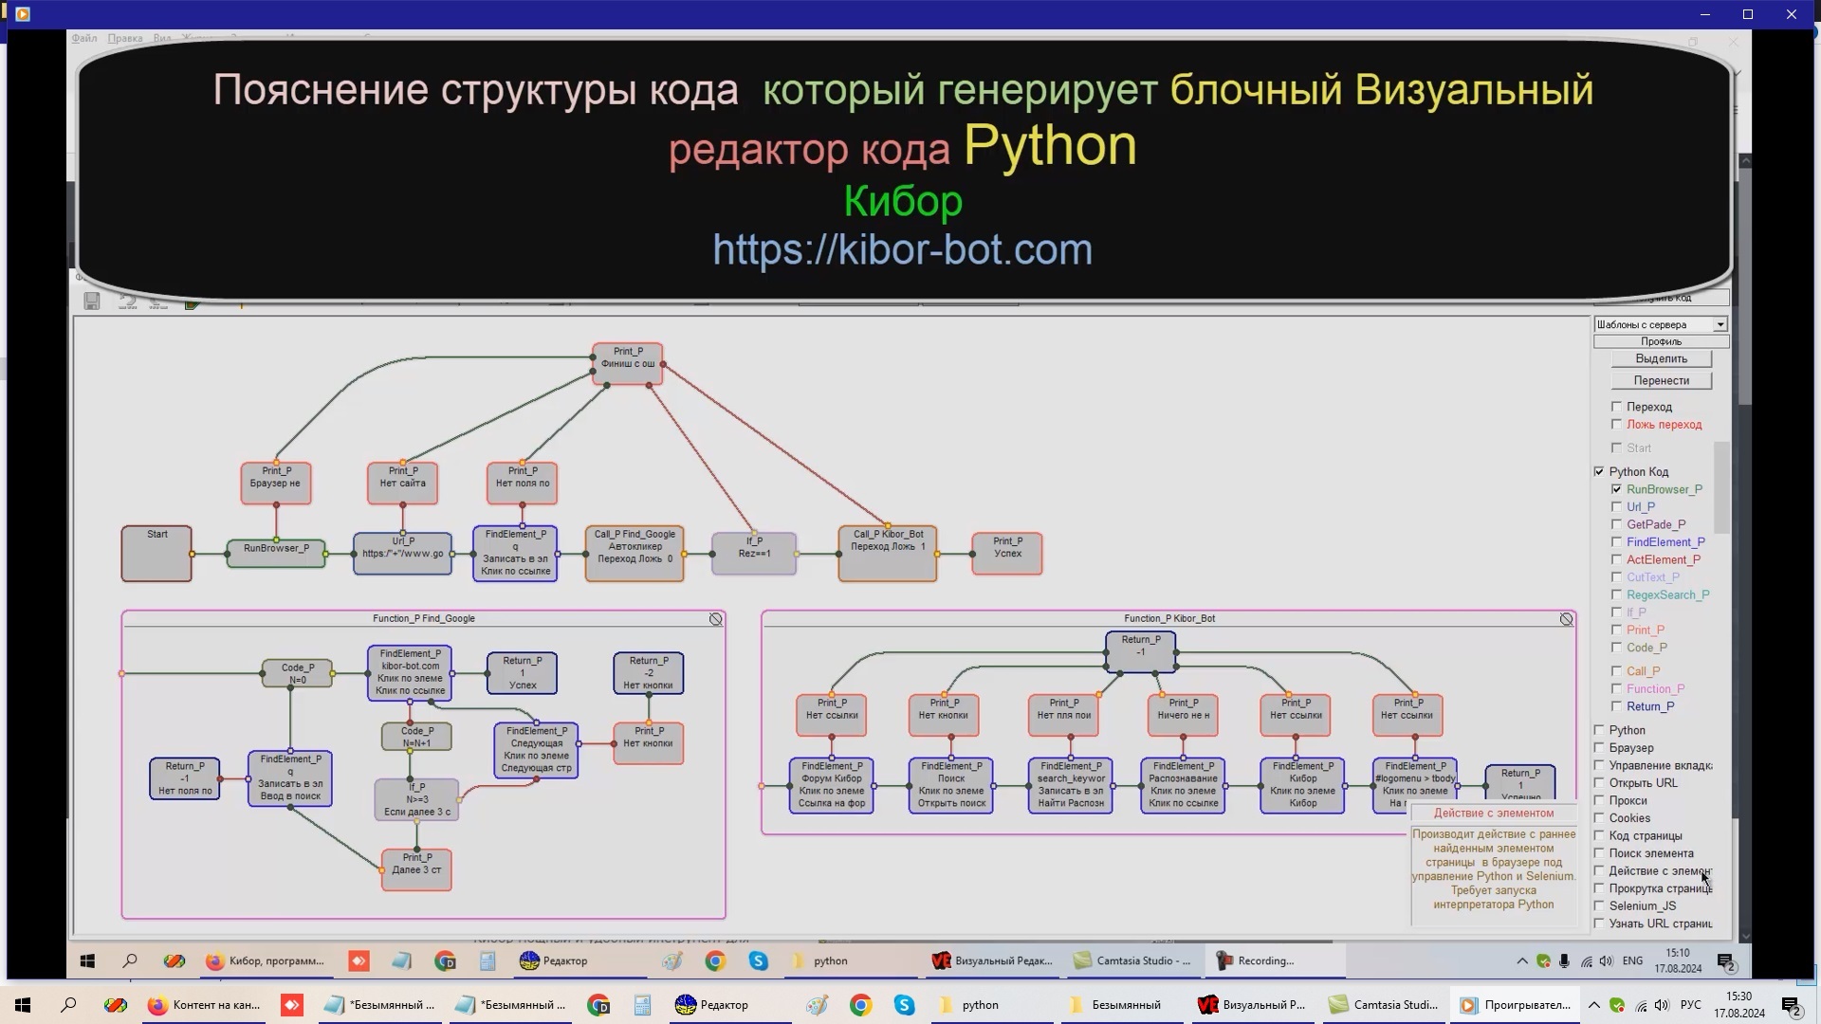
Task: Open the Правка menu
Action: point(123,38)
